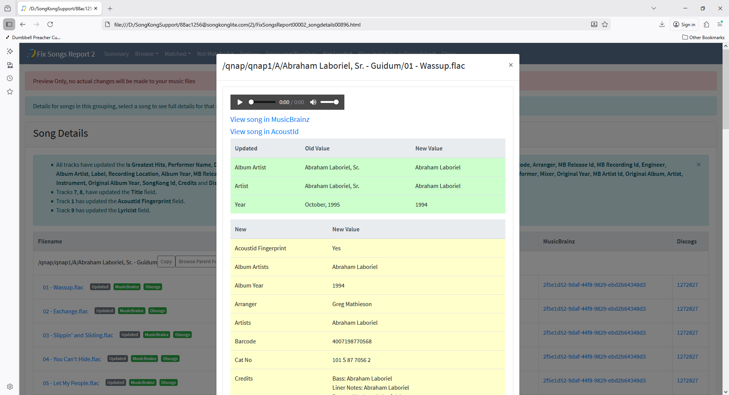Expand the Browse dropdown menu
This screenshot has height=395, width=729.
pos(146,54)
